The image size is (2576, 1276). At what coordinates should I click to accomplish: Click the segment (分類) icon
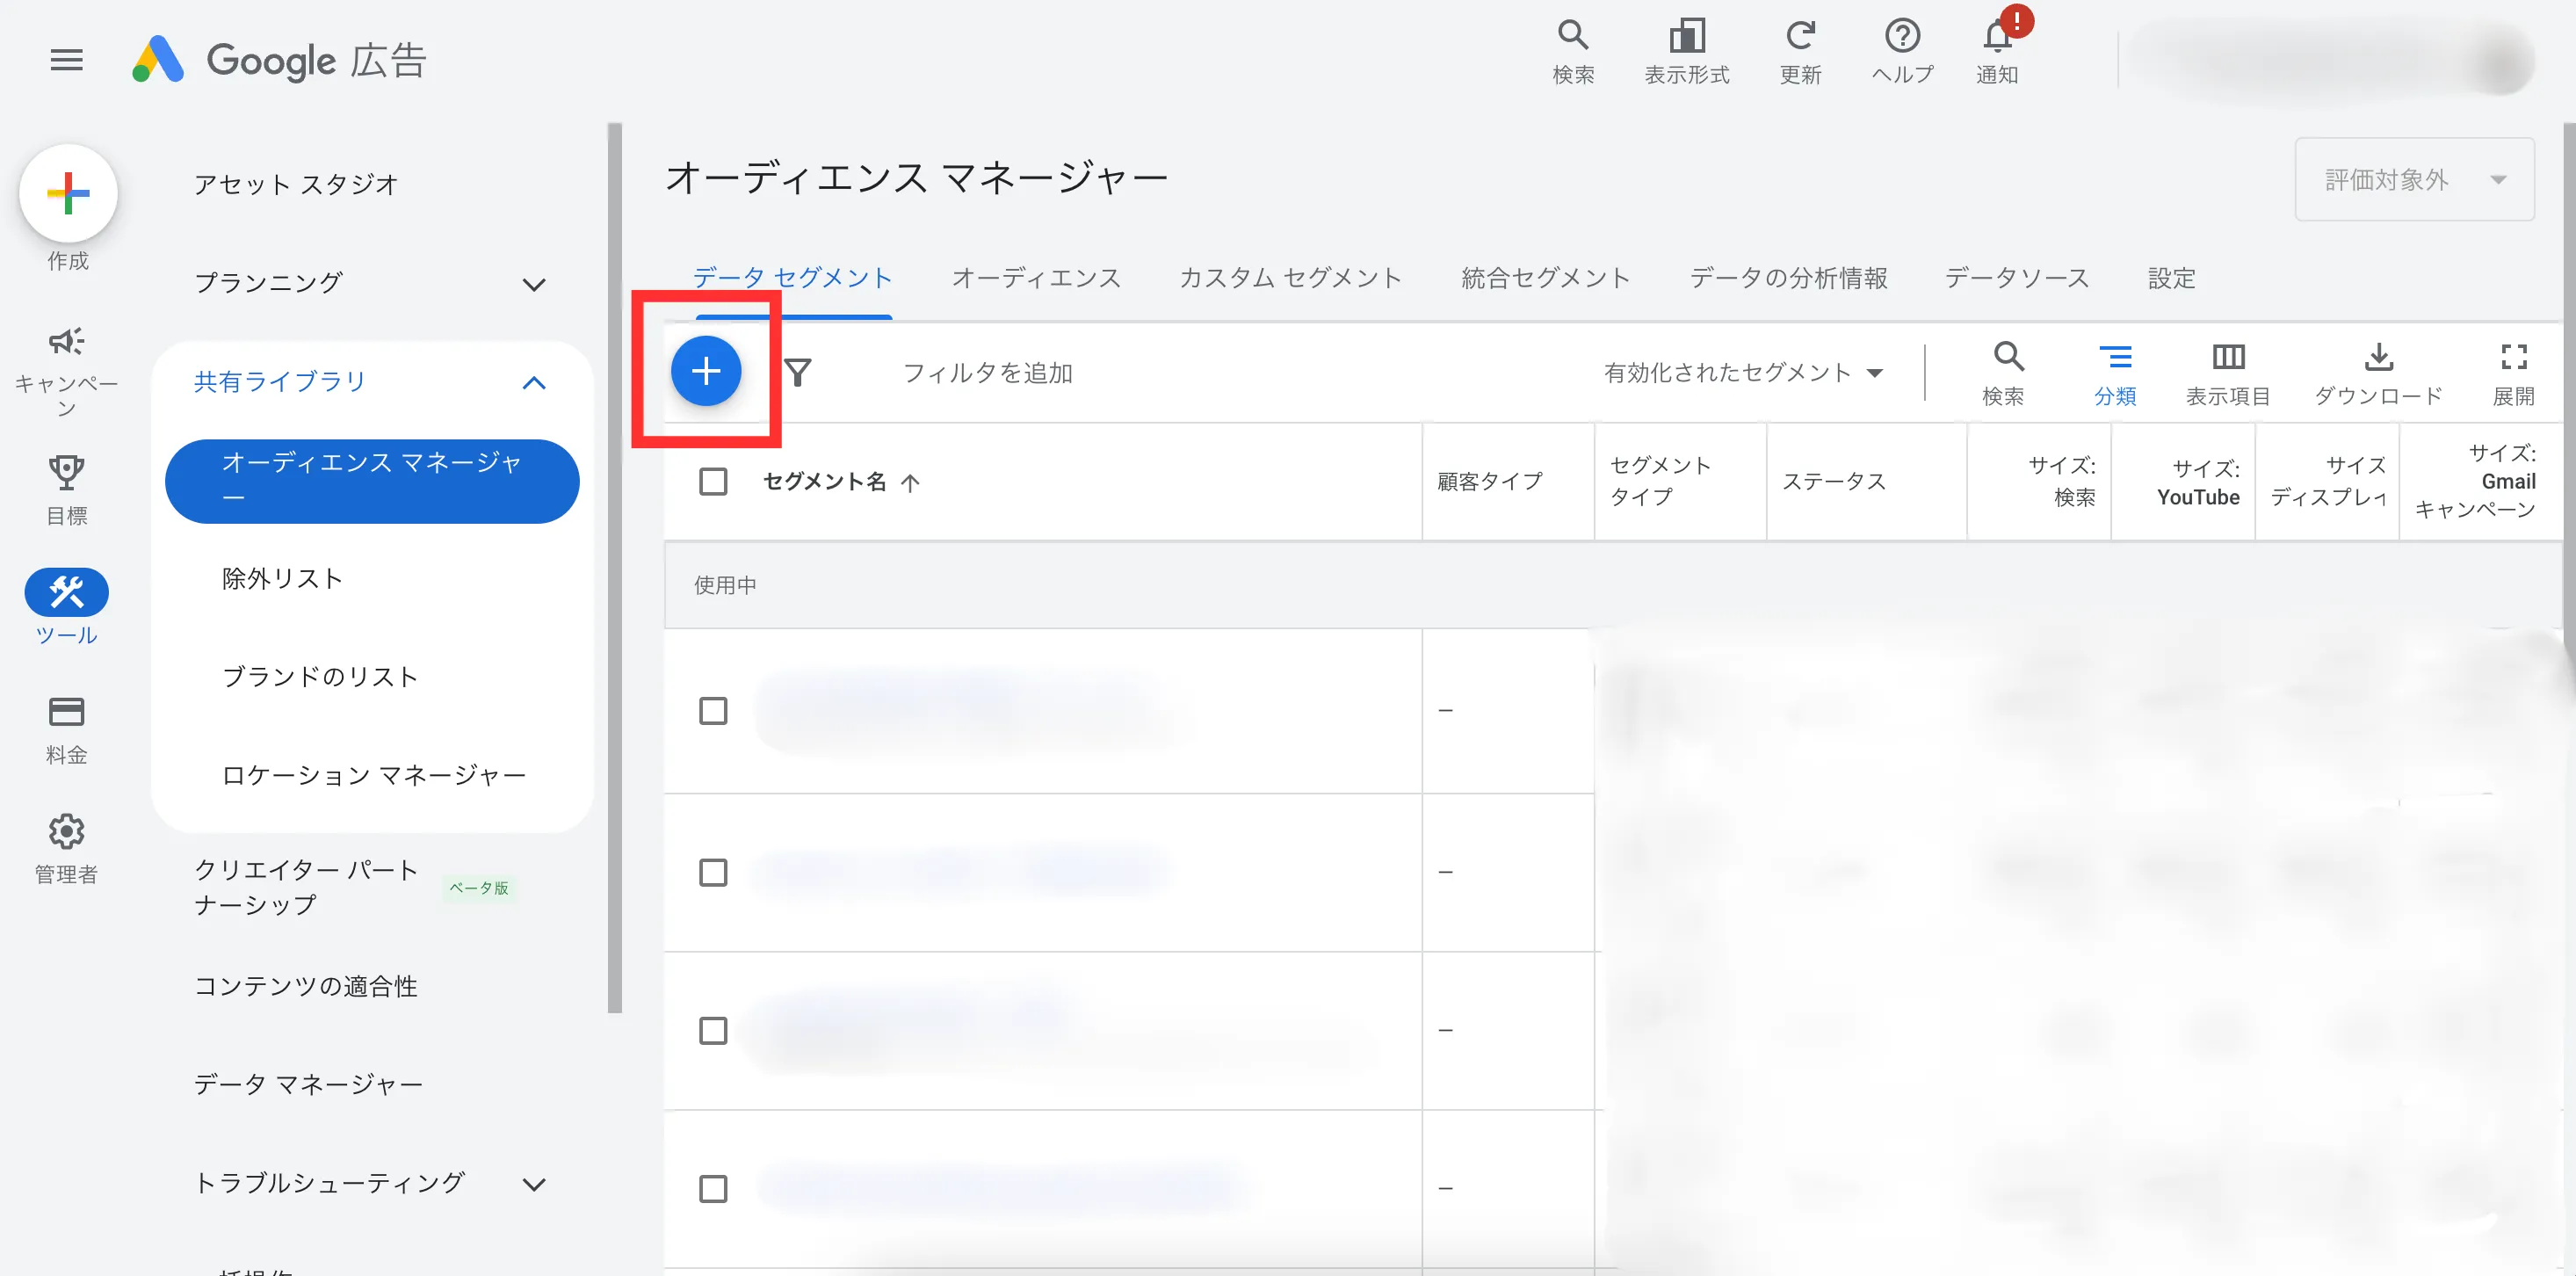[2114, 358]
